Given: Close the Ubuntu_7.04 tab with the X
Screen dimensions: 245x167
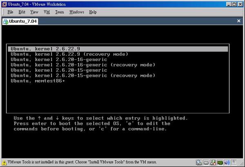Looking at the screenshot, I should pyautogui.click(x=238, y=21).
